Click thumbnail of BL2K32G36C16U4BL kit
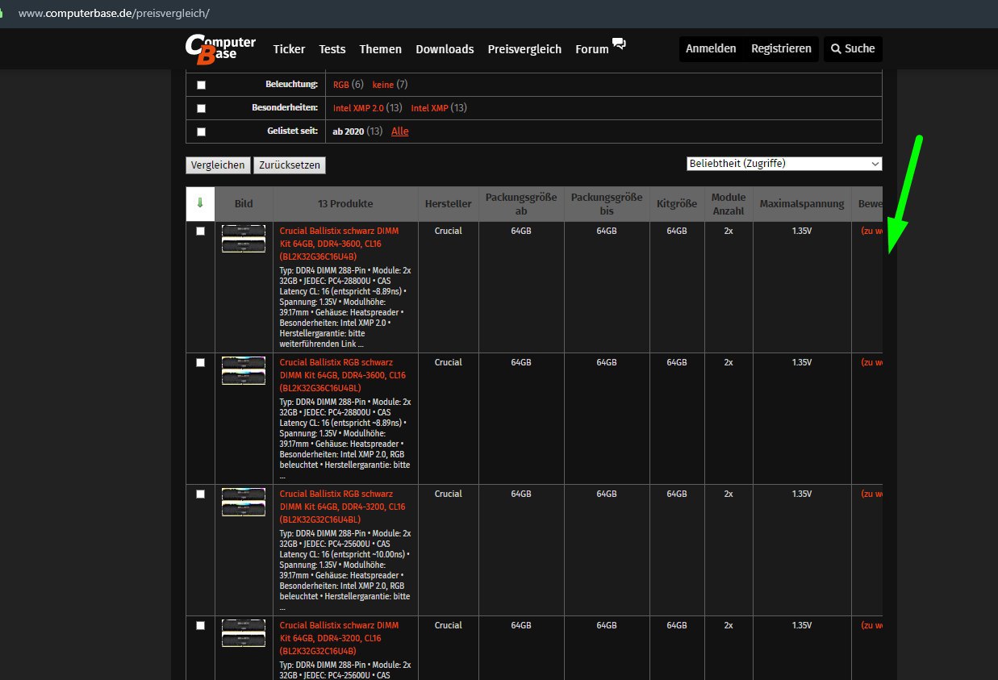 (x=244, y=370)
